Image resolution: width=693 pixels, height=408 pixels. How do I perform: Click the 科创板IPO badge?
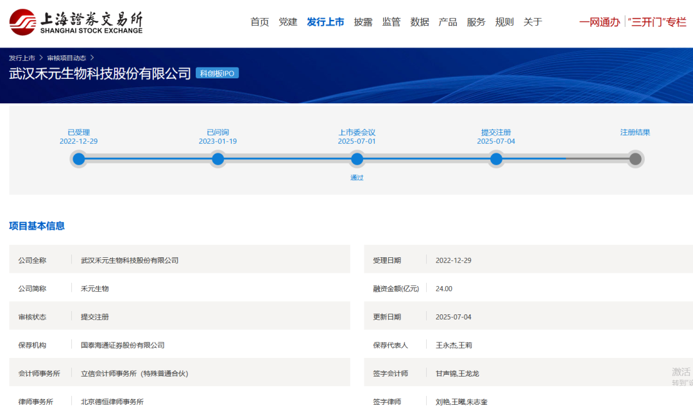pyautogui.click(x=217, y=74)
